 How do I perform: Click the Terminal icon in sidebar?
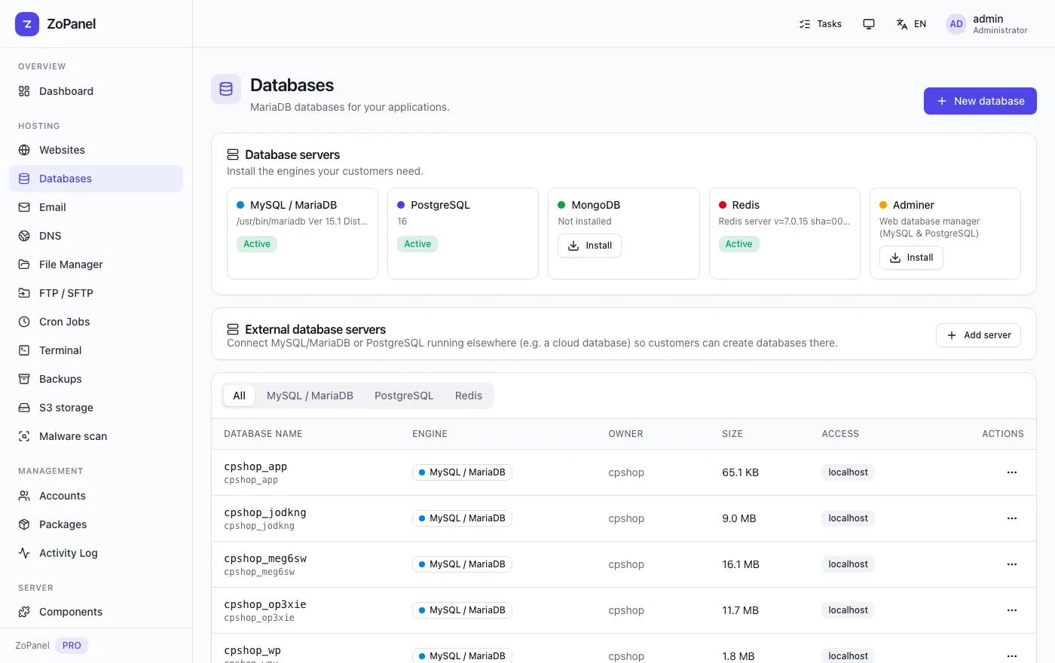click(24, 350)
